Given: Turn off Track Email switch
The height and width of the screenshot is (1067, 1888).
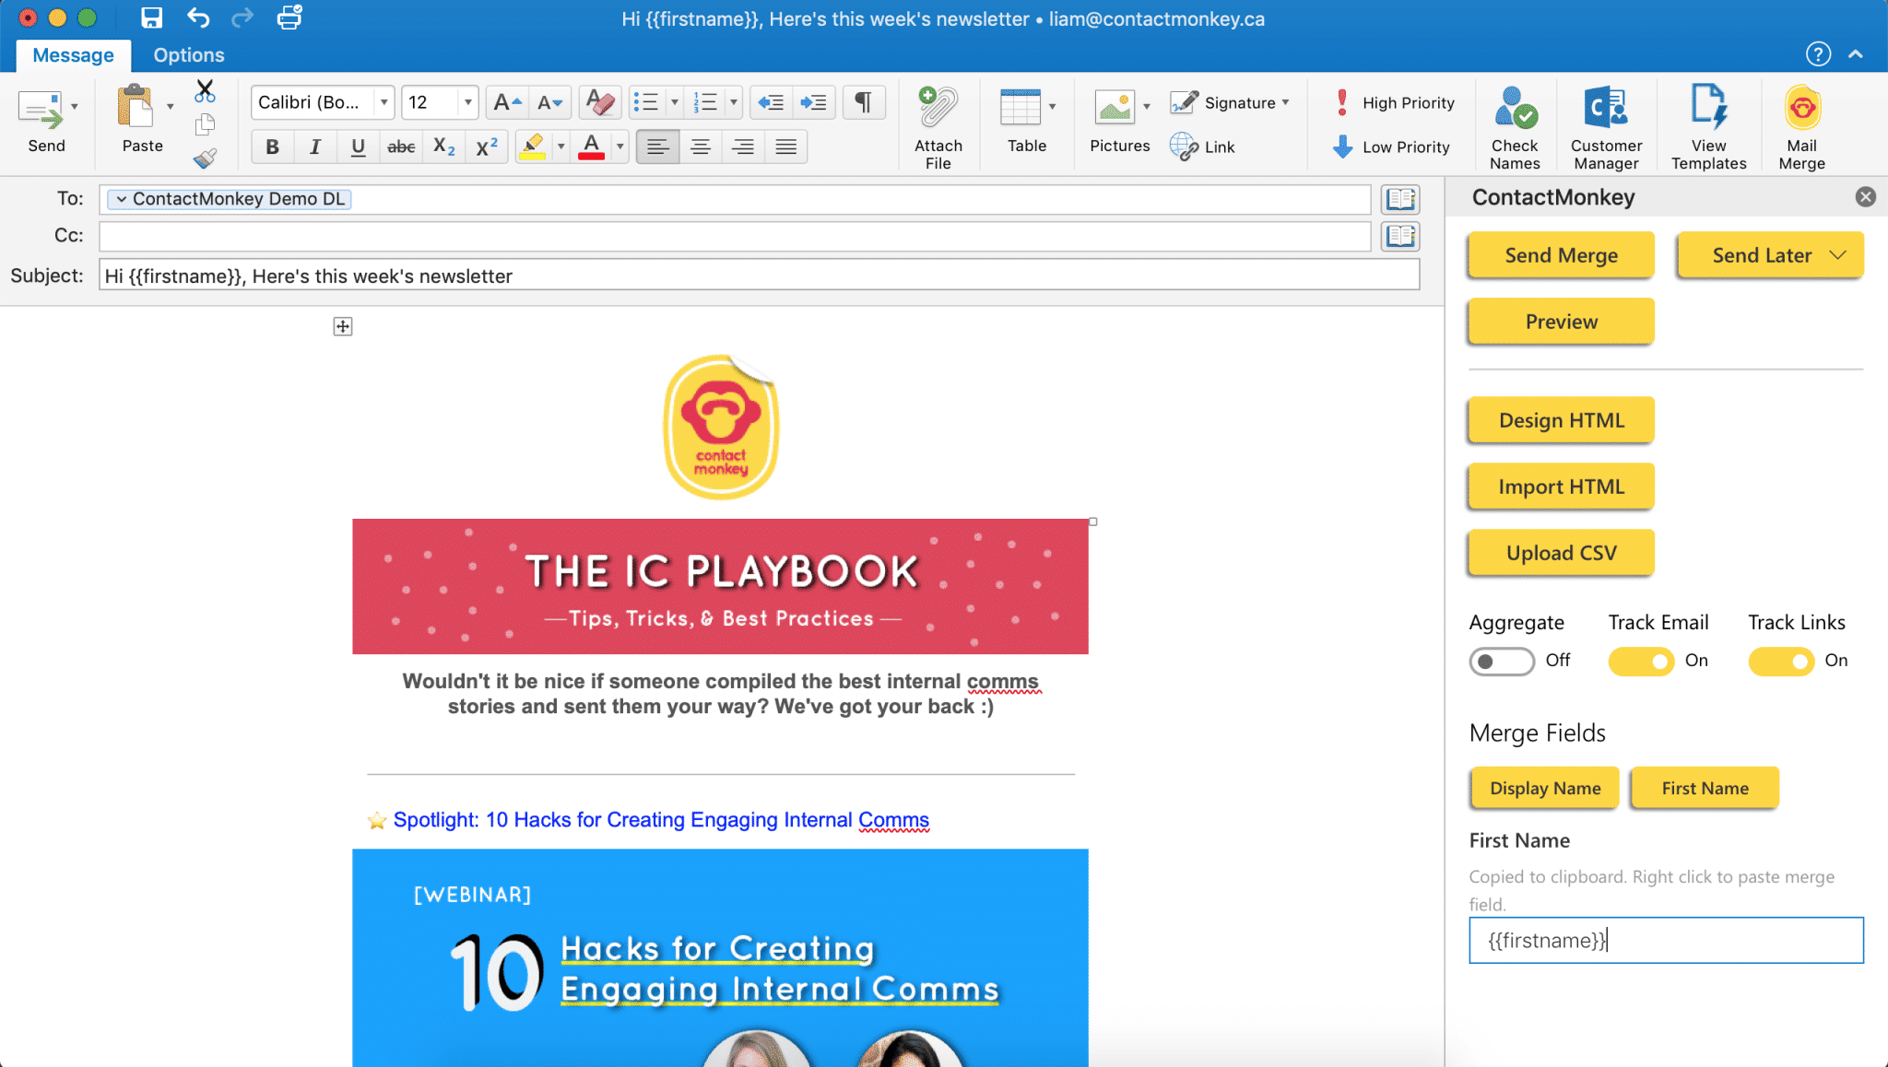Looking at the screenshot, I should [x=1640, y=661].
